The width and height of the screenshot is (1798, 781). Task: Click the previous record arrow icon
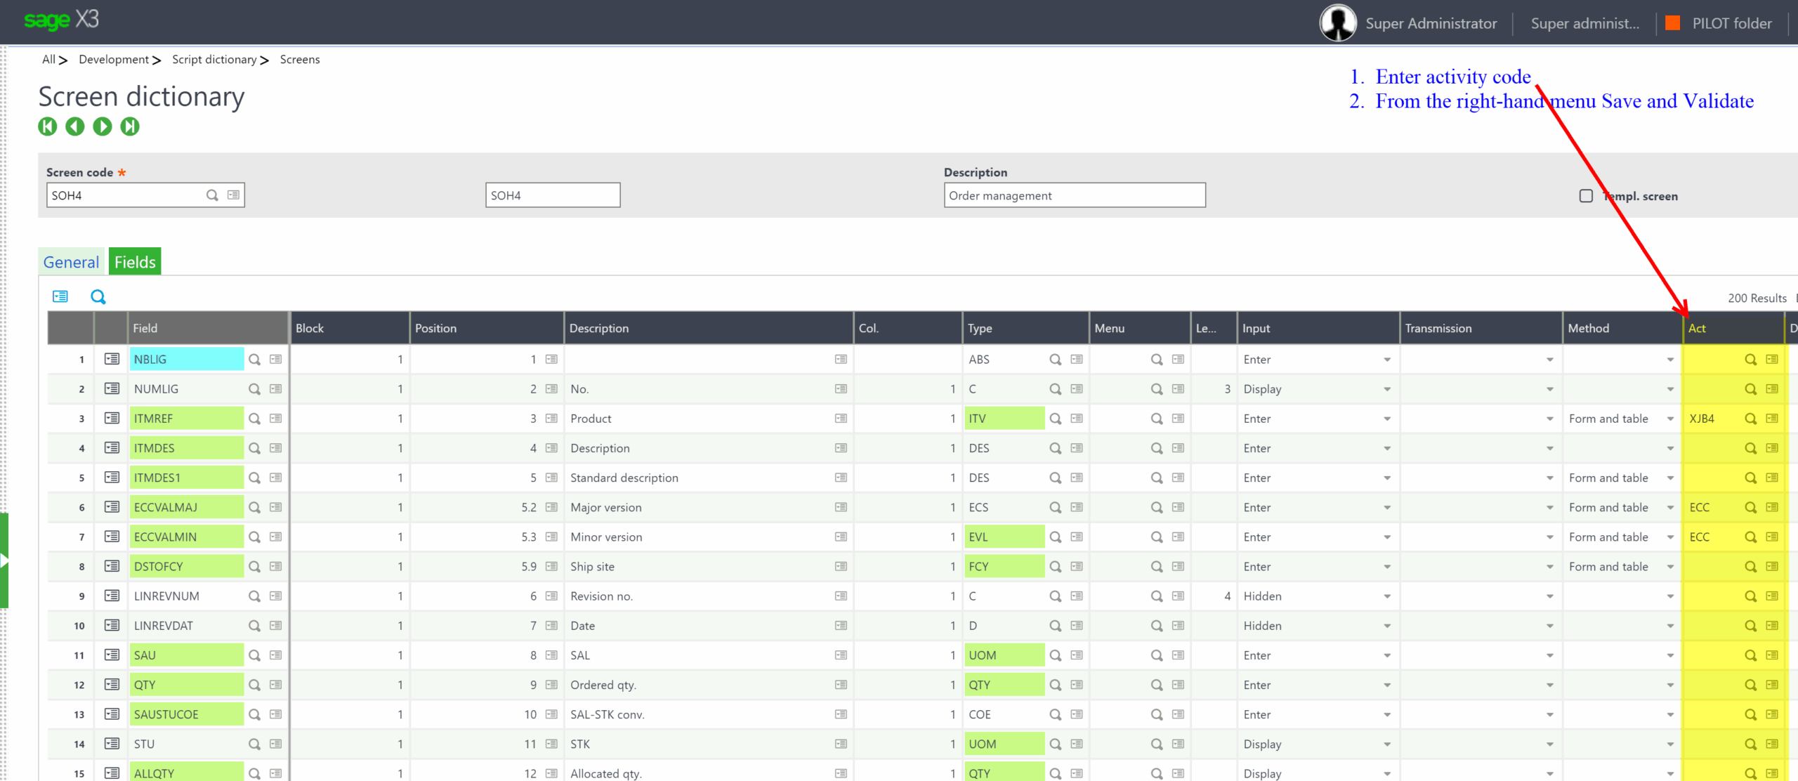74,126
